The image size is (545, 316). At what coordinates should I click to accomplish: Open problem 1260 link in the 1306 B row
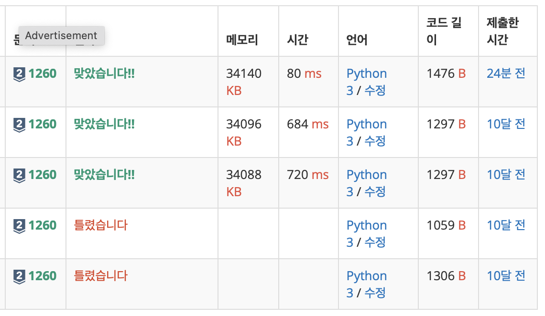click(43, 276)
